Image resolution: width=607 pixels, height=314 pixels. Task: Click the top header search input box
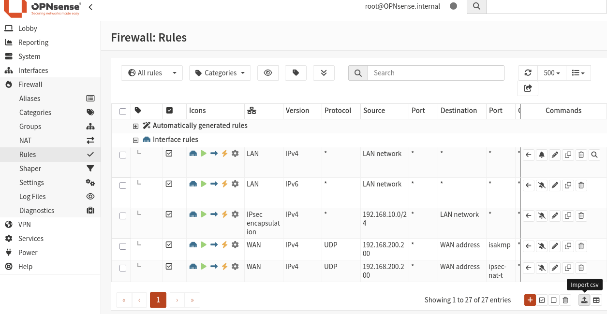pos(547,6)
